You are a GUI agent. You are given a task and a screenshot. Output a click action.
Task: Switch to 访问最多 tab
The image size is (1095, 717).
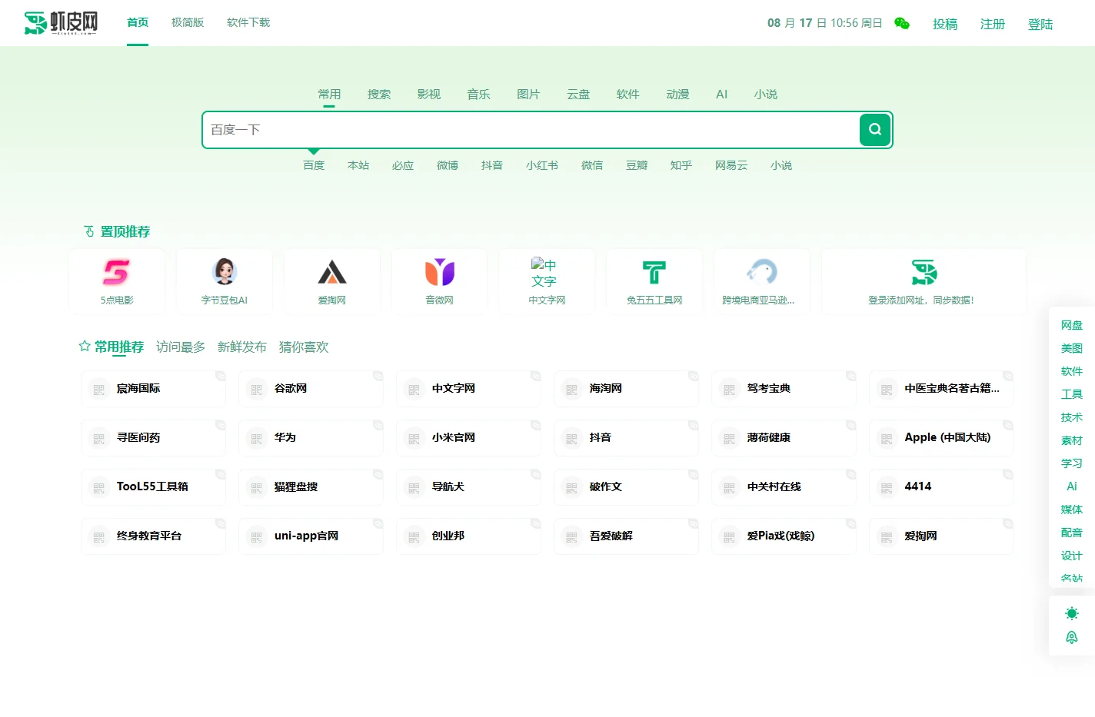[x=181, y=347]
